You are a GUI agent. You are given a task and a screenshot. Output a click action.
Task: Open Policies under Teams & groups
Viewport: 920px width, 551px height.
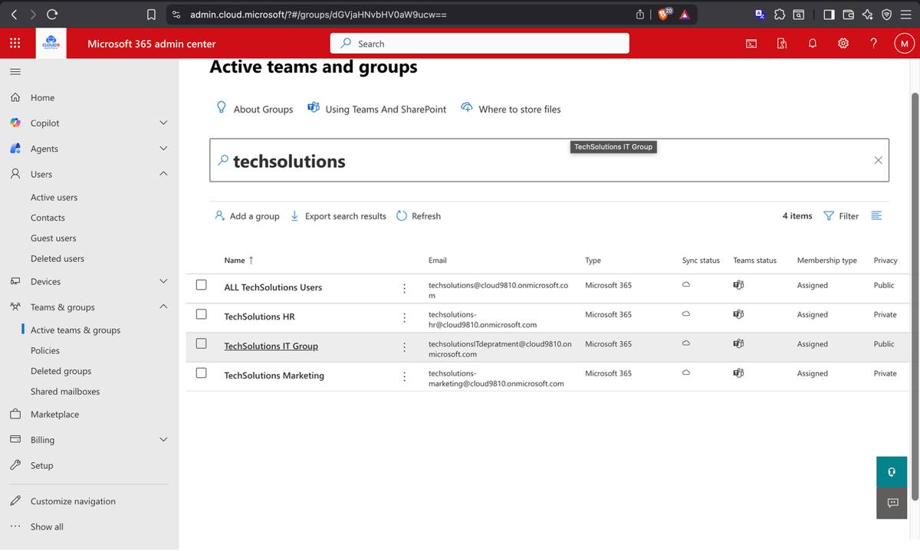[45, 350]
